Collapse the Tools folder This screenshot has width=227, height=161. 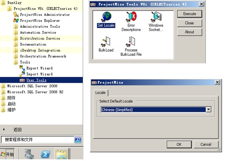click(x=22, y=62)
